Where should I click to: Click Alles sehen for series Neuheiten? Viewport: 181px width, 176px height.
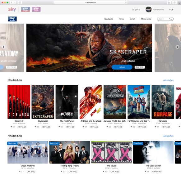[168, 136]
